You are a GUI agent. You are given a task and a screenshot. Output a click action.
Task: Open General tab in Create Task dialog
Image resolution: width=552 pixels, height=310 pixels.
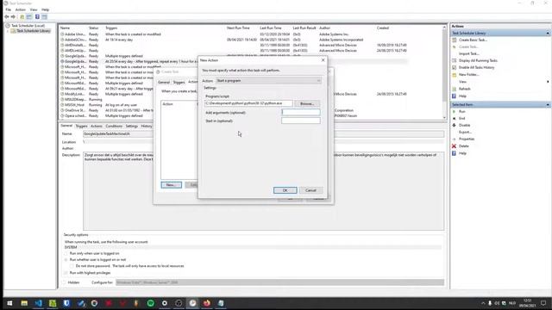click(164, 83)
